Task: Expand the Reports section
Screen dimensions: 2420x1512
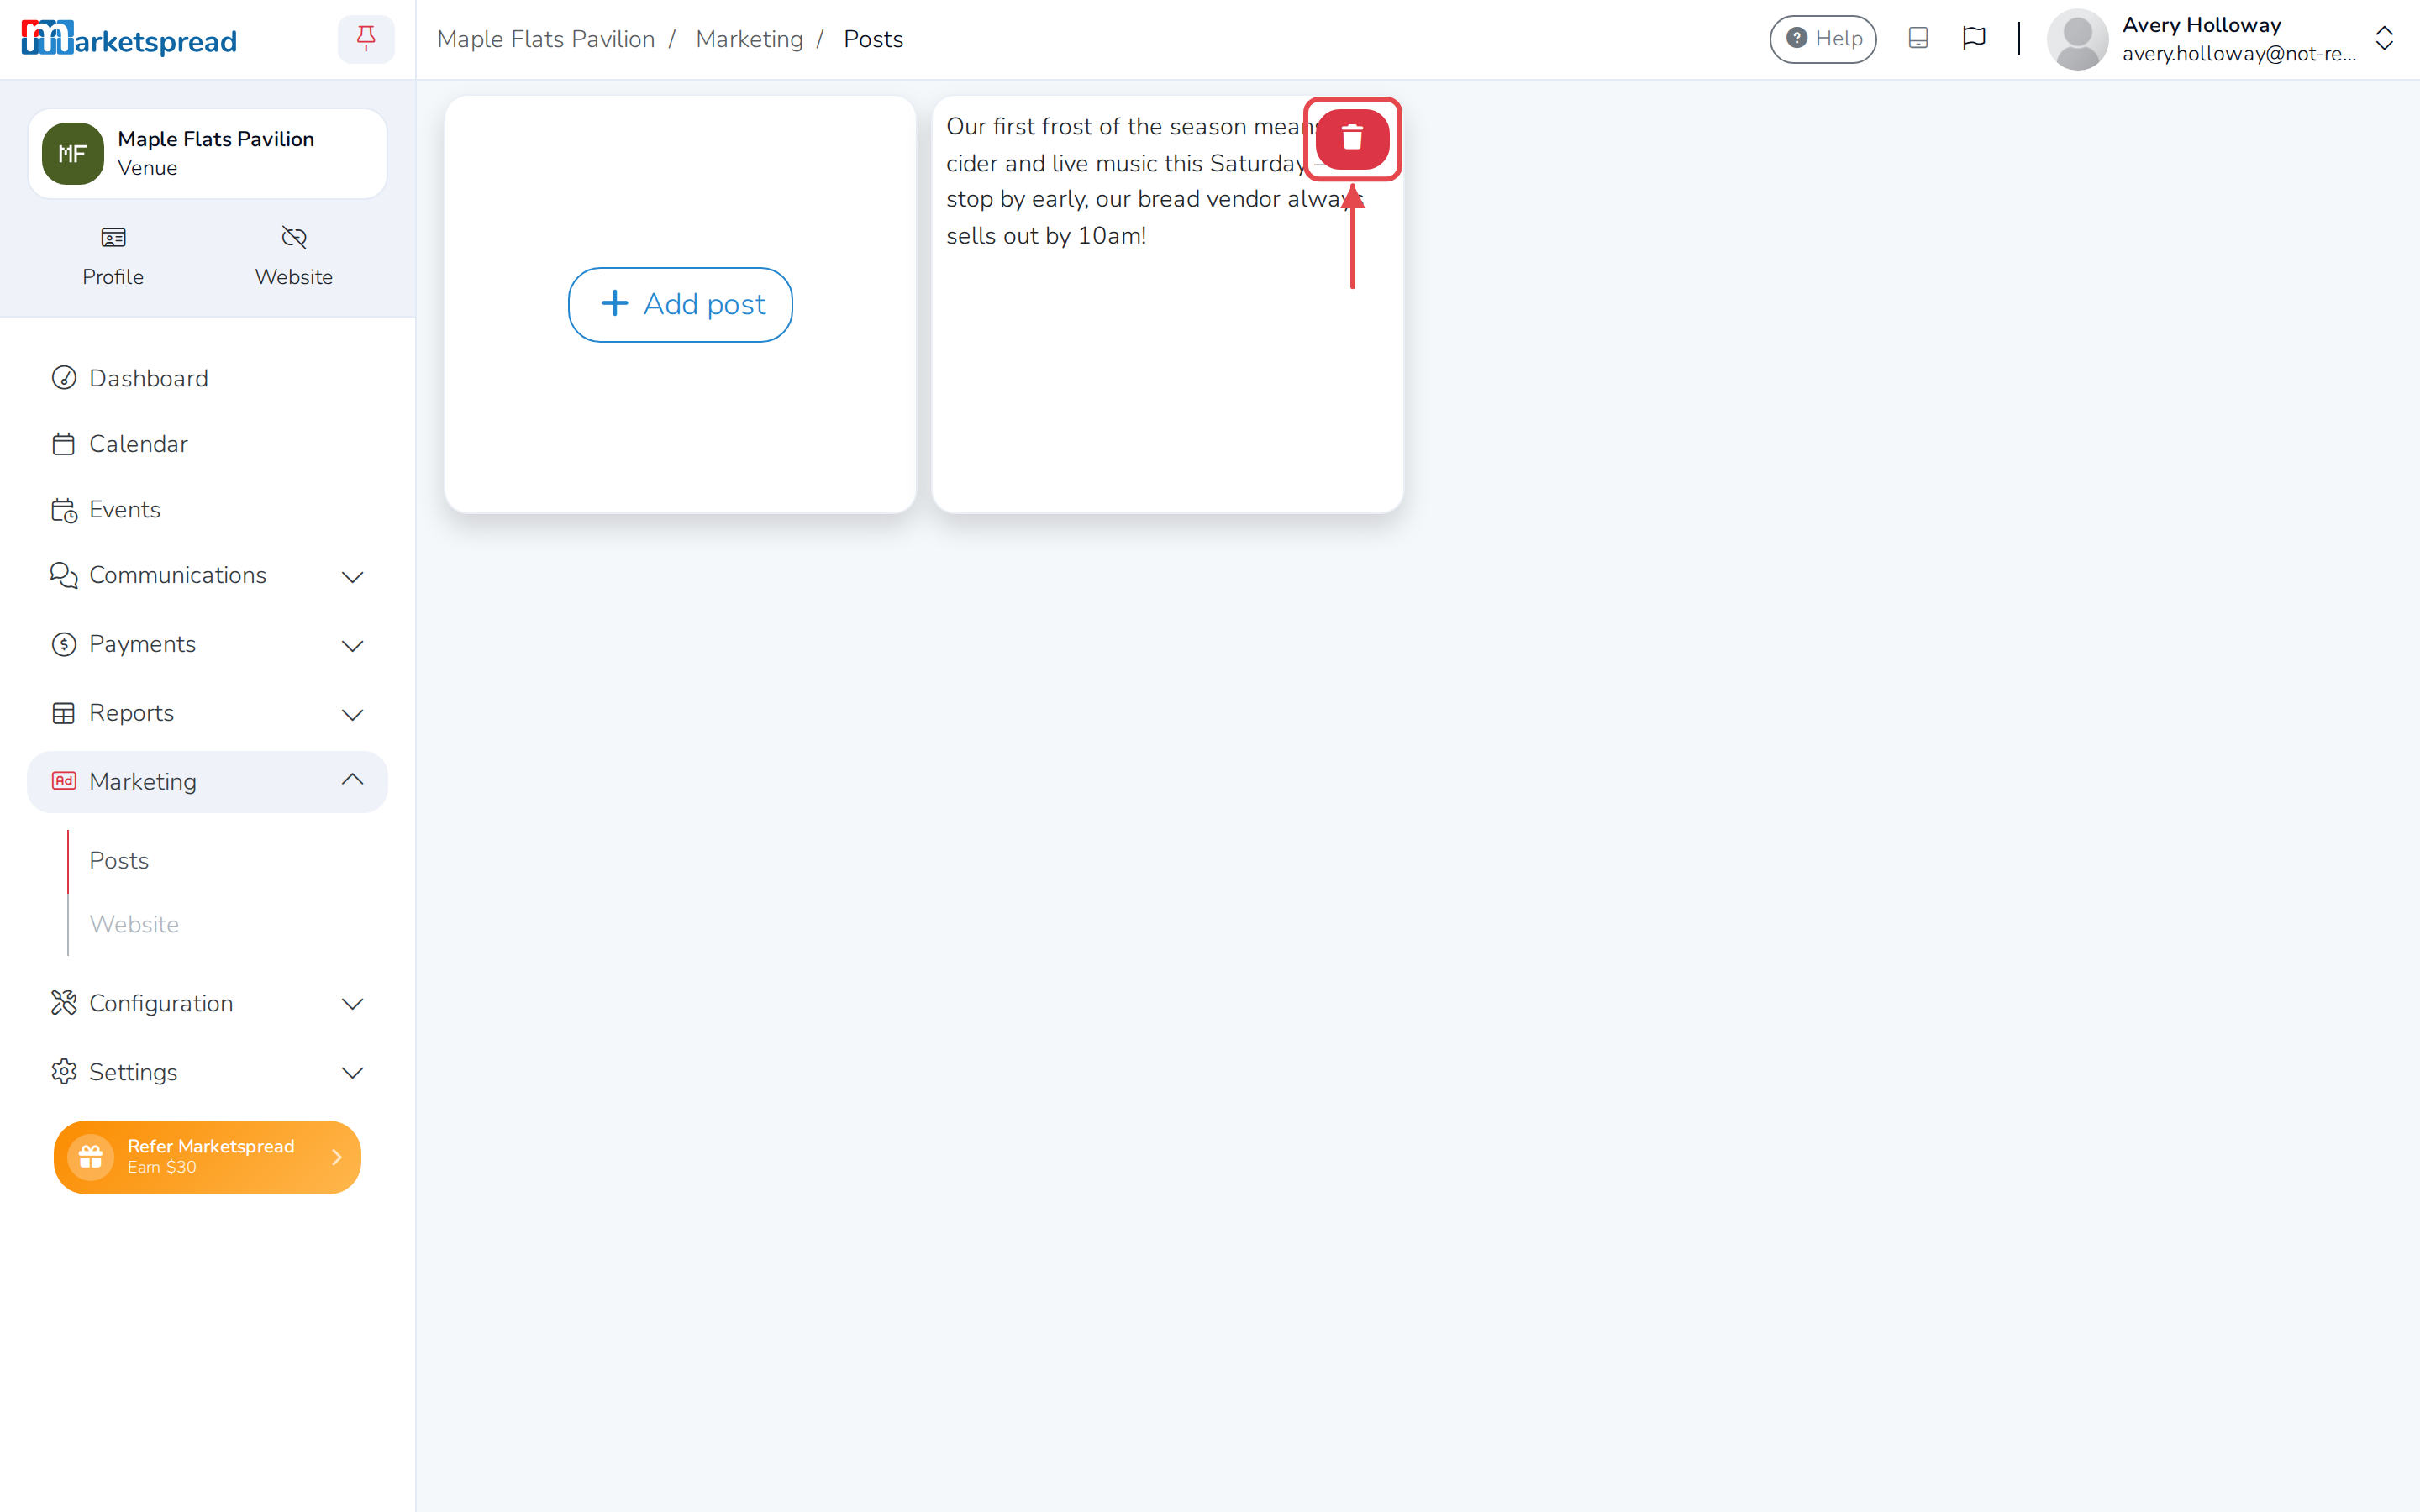Action: pyautogui.click(x=207, y=713)
